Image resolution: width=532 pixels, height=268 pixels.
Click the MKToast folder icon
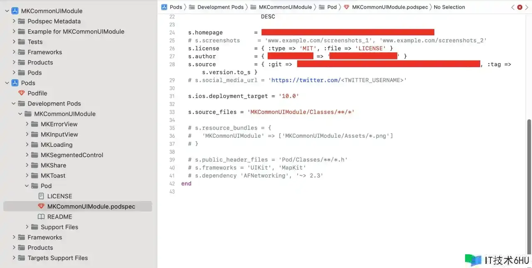(34, 176)
